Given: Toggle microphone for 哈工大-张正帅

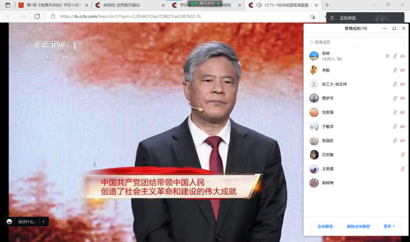Looking at the screenshot, I should click(395, 84).
